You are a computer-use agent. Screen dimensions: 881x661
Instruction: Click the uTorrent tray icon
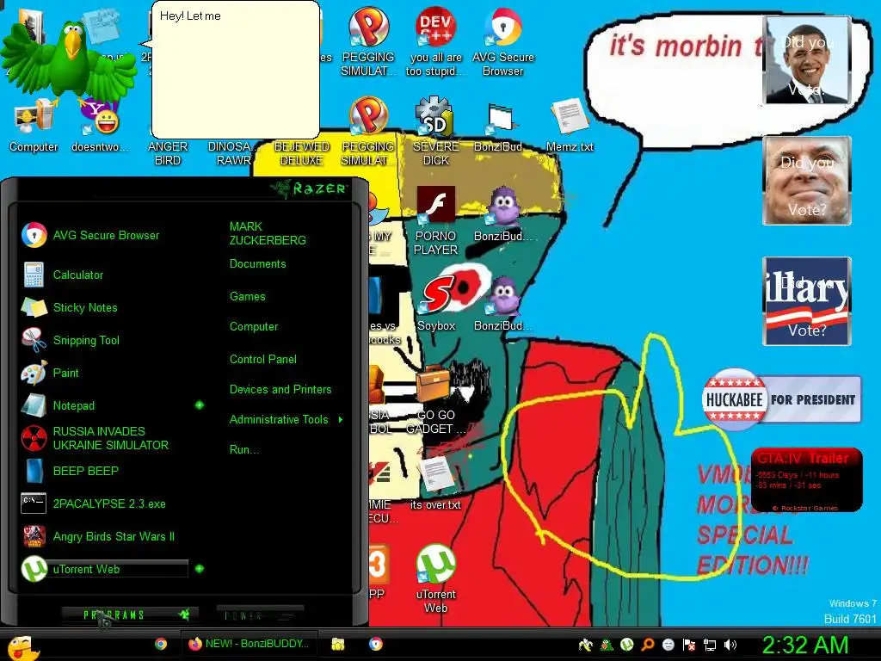(x=626, y=645)
